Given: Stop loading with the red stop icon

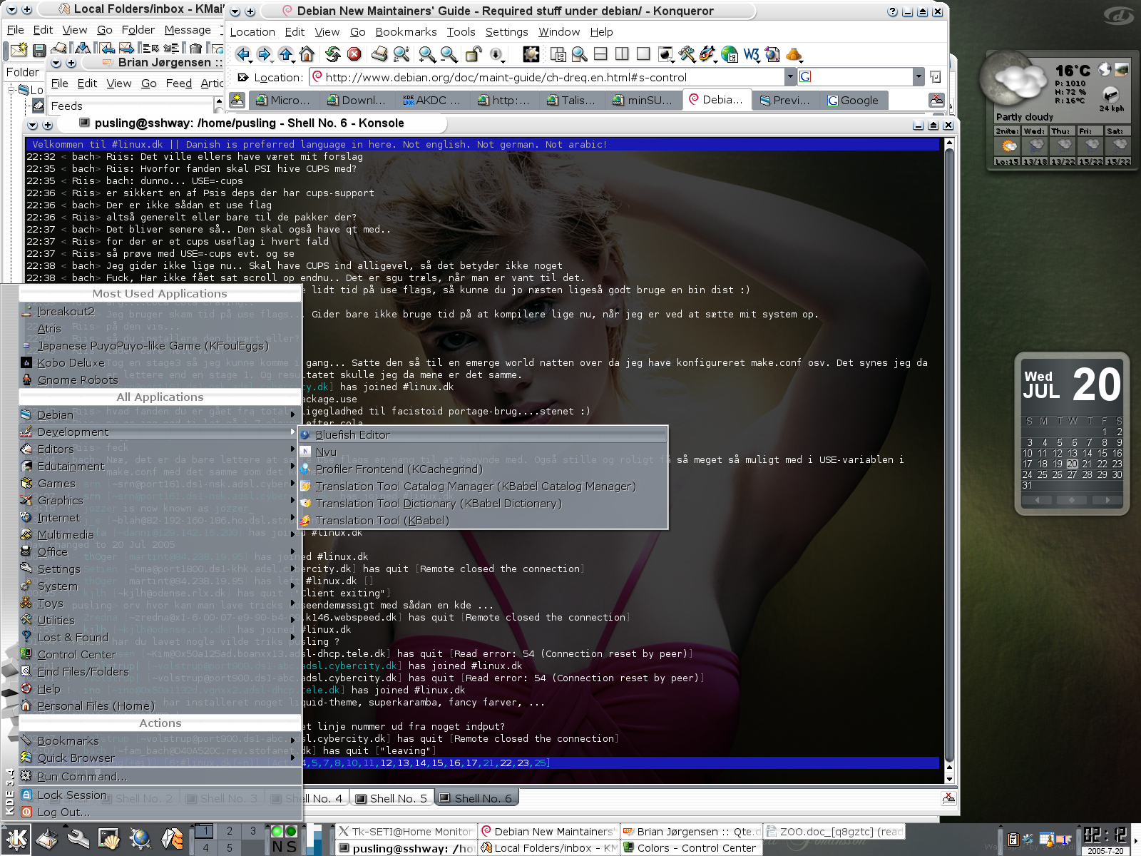Looking at the screenshot, I should click(x=354, y=54).
